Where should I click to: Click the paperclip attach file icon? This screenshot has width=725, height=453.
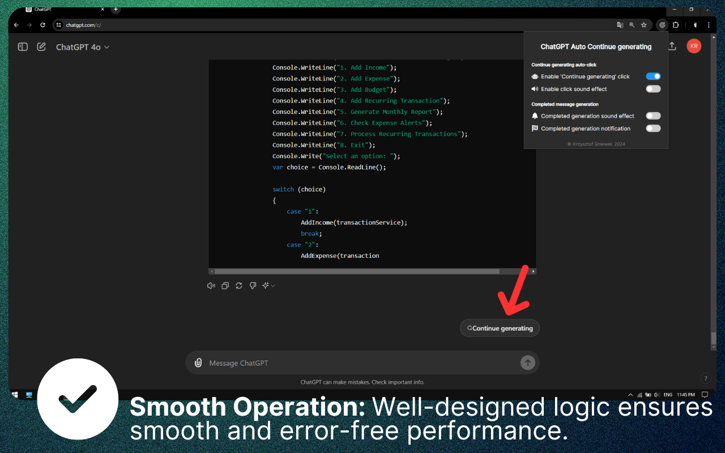pyautogui.click(x=198, y=363)
